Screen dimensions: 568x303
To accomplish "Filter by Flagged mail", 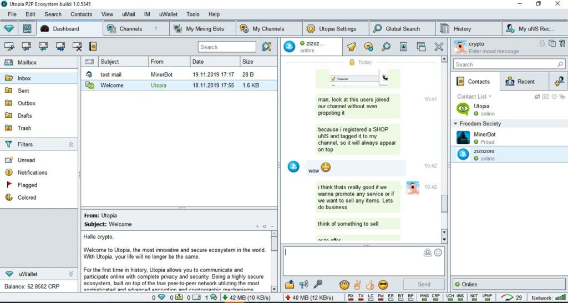I will point(39,185).
